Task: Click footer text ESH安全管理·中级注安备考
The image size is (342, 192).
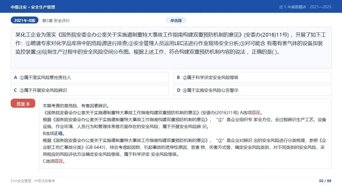Action: (x=33, y=181)
